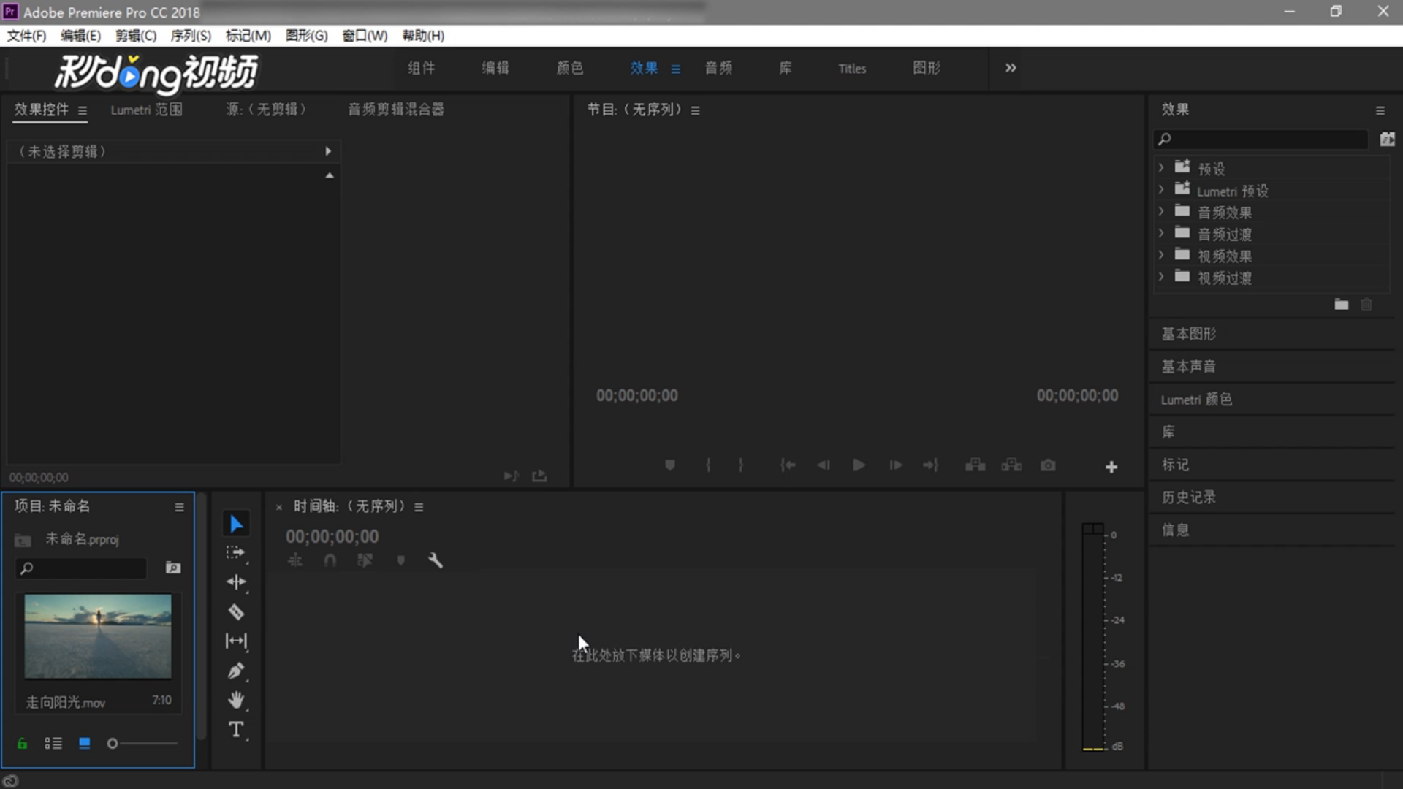Switch project panel to icon view
Screen dimensions: 1403x789
(85, 744)
